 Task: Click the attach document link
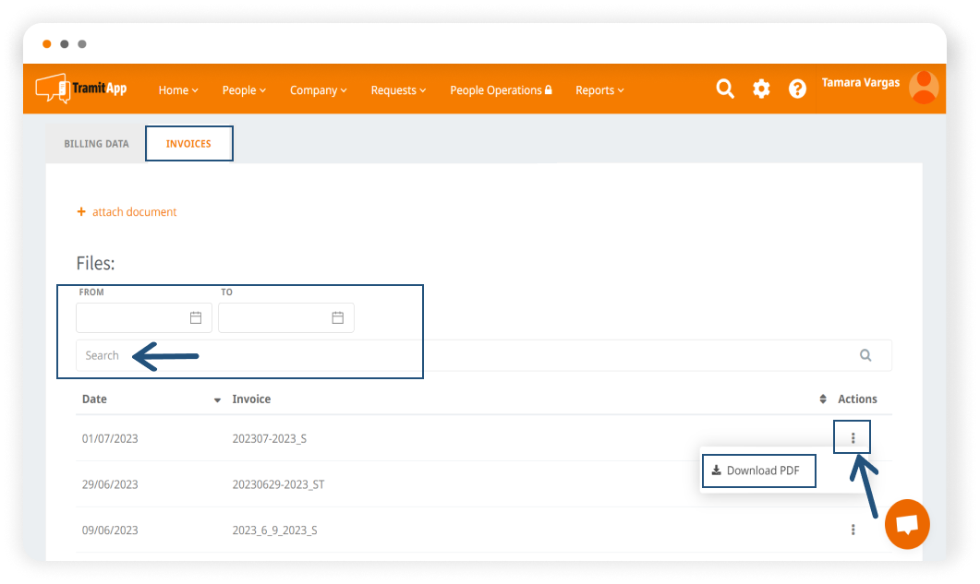[x=134, y=212]
